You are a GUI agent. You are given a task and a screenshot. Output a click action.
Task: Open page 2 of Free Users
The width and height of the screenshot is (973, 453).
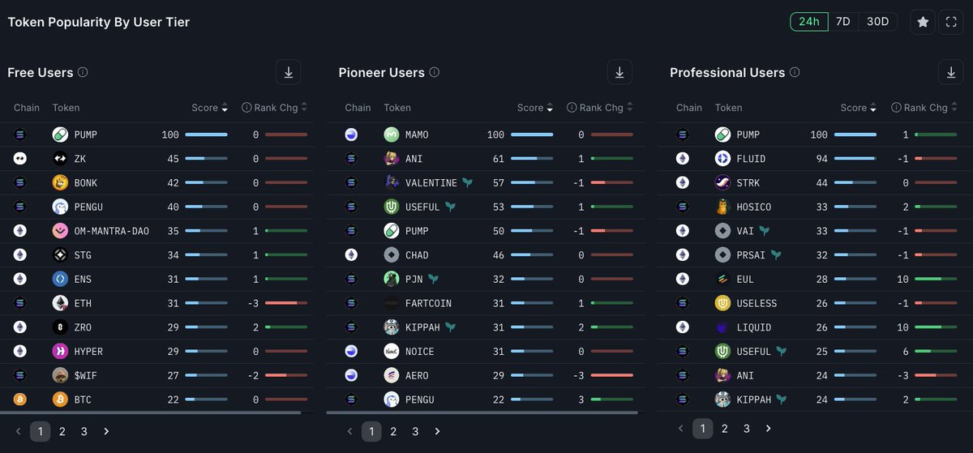tap(62, 432)
